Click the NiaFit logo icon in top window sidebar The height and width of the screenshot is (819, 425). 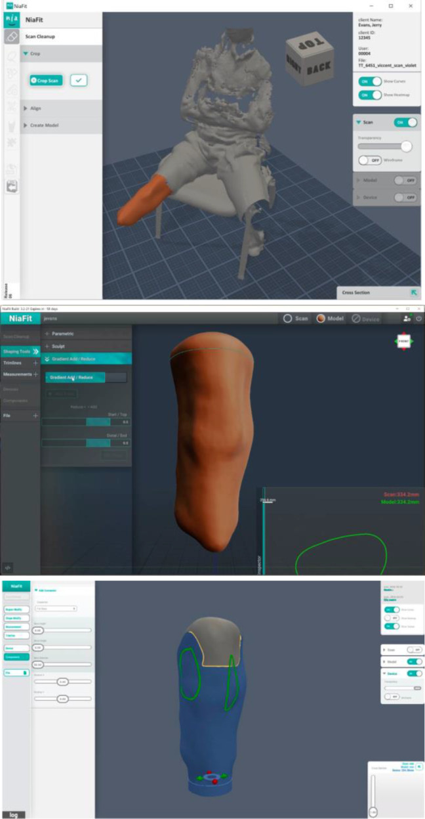[x=12, y=20]
